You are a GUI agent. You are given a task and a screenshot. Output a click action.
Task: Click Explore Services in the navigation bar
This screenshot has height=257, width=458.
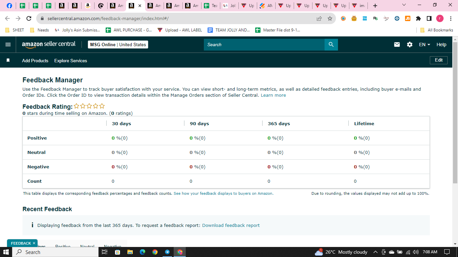[71, 61]
